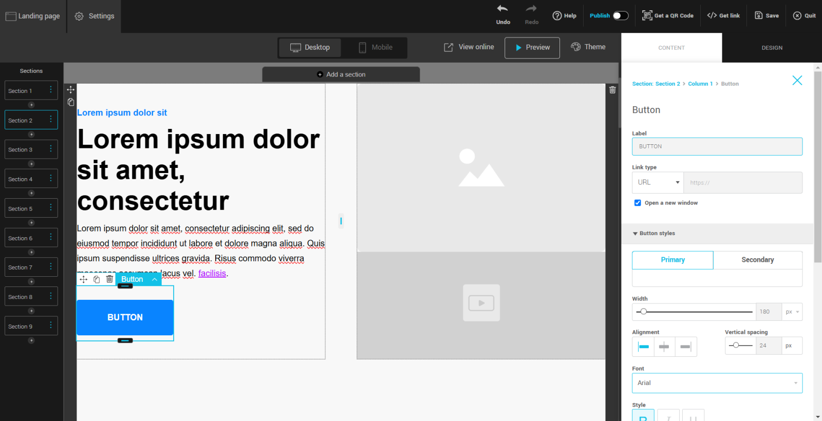Select center alignment icon

[x=664, y=347]
